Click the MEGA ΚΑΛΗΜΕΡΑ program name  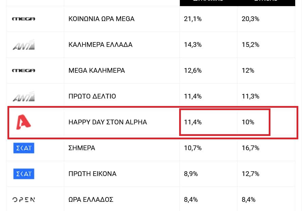(x=96, y=71)
